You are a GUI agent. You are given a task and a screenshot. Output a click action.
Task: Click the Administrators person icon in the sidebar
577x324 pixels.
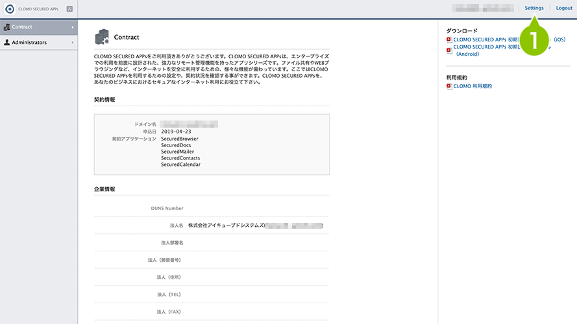6,43
